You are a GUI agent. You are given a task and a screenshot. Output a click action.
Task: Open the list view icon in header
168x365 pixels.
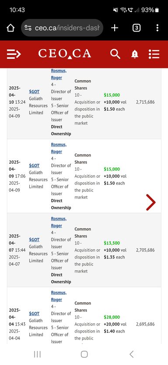coord(154,54)
